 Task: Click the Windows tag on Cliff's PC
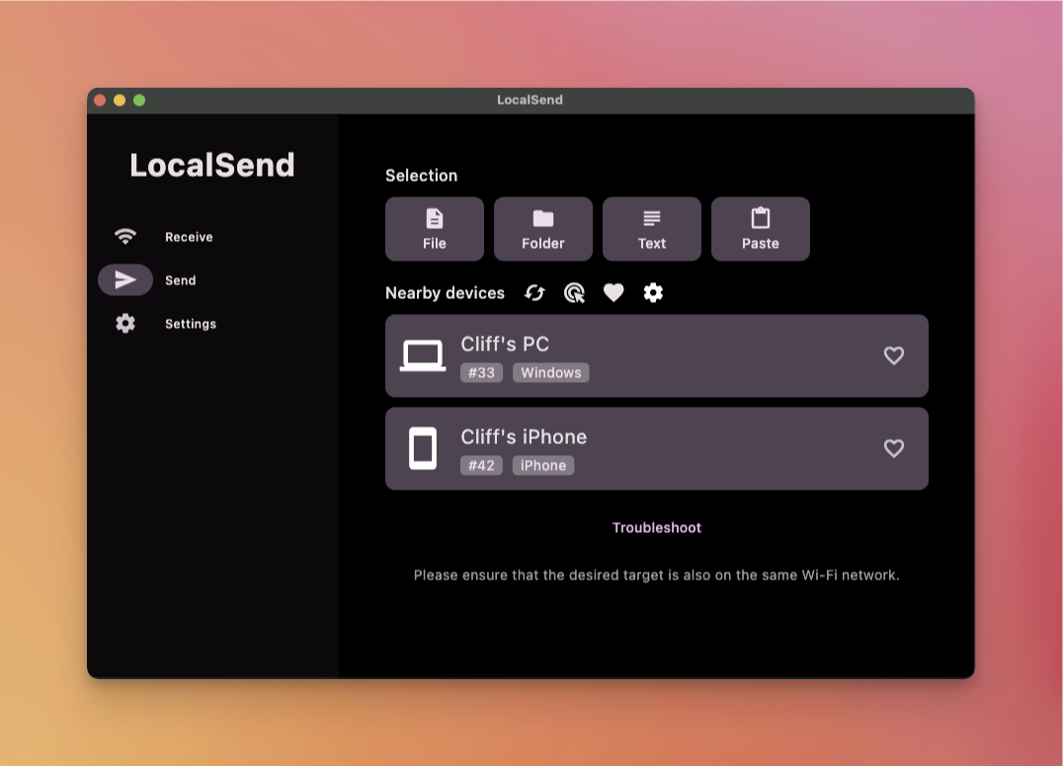(550, 372)
